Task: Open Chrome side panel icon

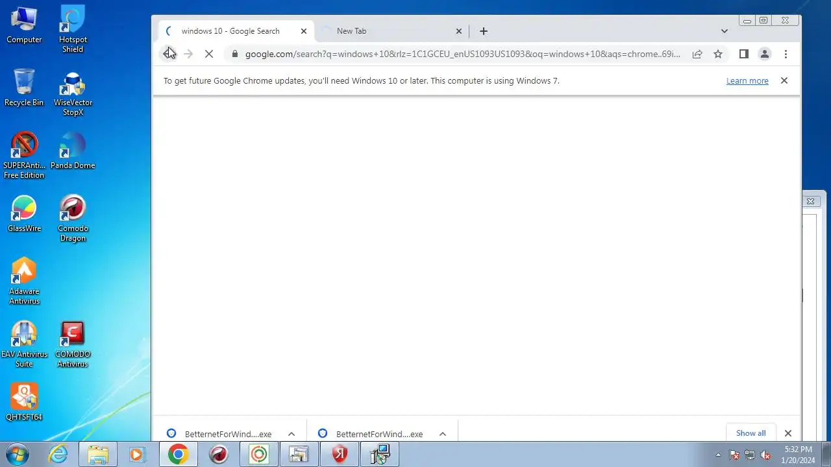Action: click(744, 54)
